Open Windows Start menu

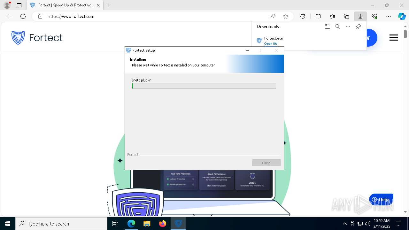(x=8, y=224)
